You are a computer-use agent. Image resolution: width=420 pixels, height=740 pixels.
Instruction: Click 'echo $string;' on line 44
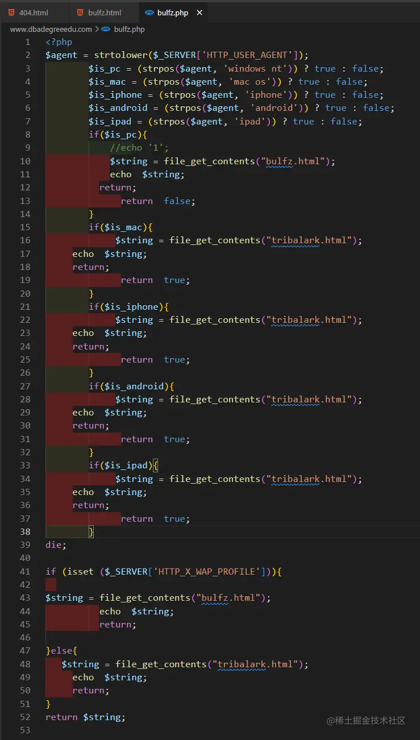pos(136,612)
